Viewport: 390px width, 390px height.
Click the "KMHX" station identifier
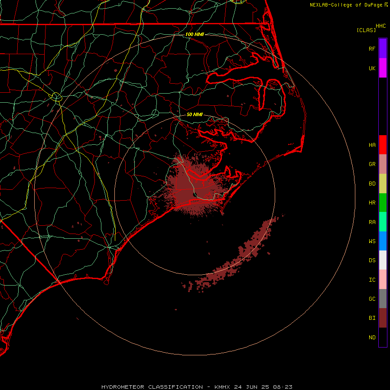[x=222, y=387]
